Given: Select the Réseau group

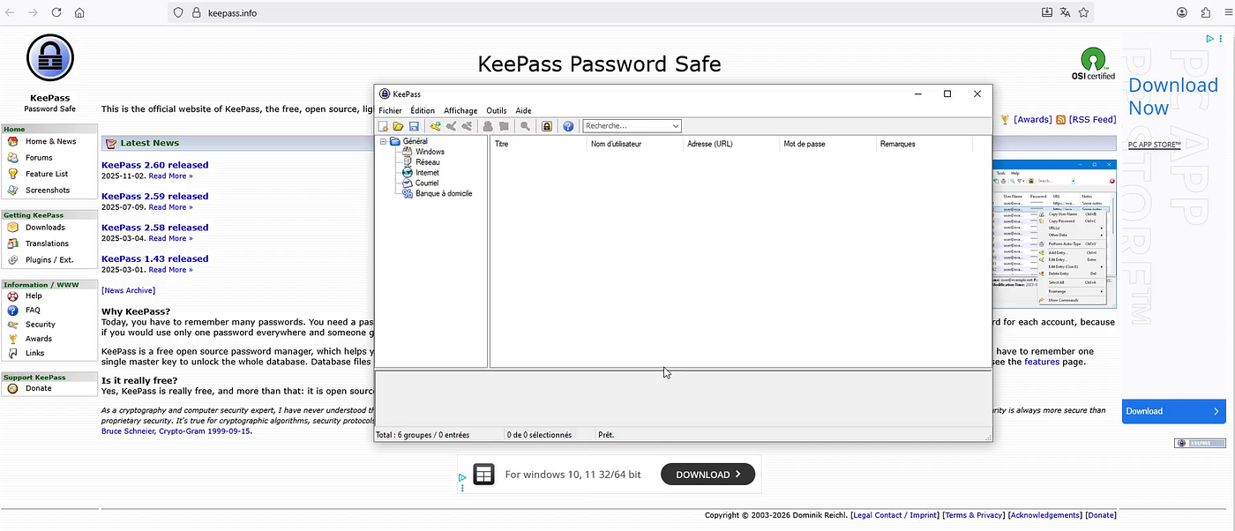Looking at the screenshot, I should tap(428, 162).
